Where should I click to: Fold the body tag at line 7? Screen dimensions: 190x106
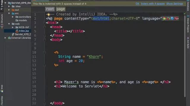coord(45,40)
